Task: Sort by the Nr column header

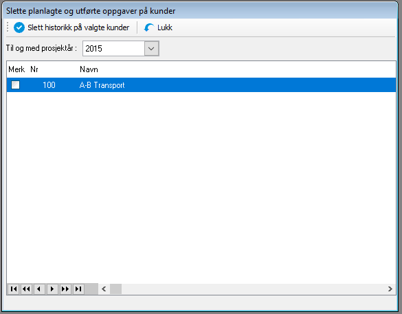Action: point(34,69)
